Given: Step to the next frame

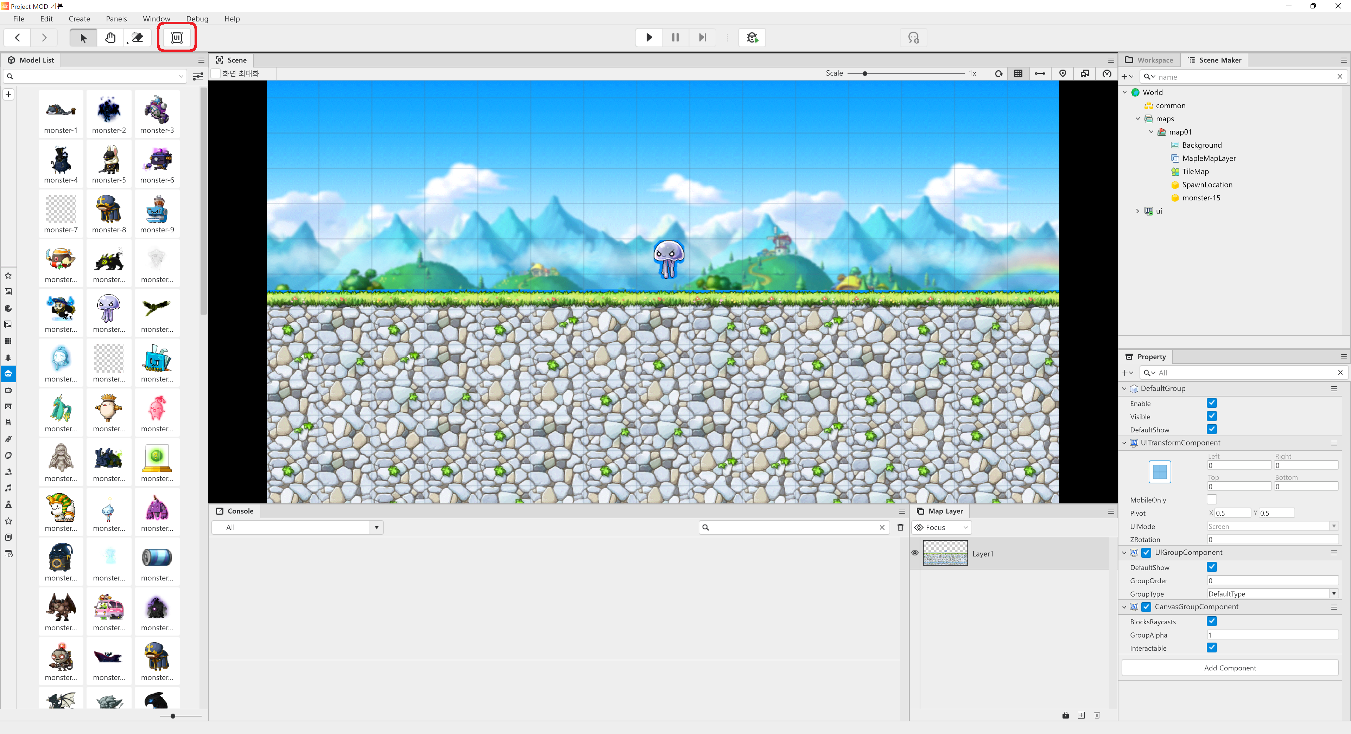Looking at the screenshot, I should pyautogui.click(x=702, y=37).
